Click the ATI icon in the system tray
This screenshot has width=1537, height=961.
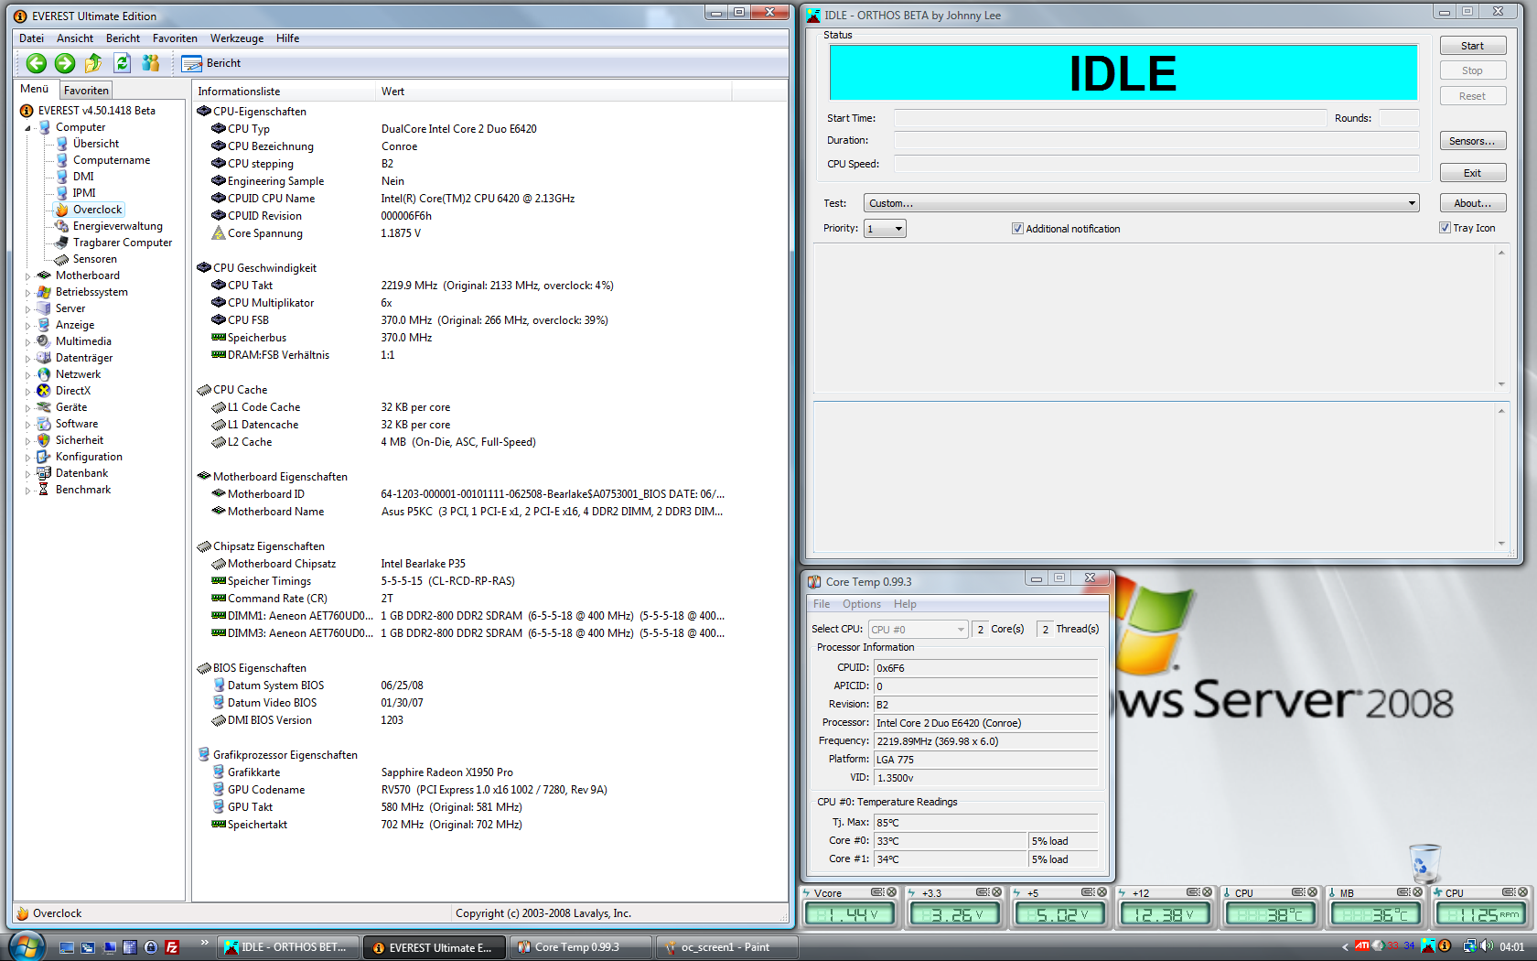point(1362,946)
